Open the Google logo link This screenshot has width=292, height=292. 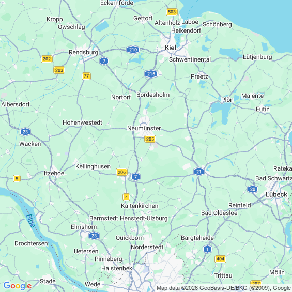[x=18, y=286]
